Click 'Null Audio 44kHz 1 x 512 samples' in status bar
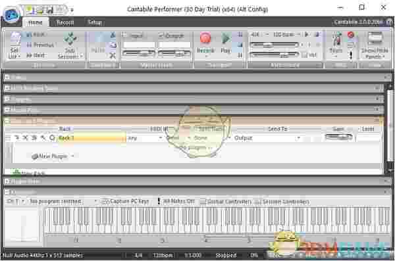The width and height of the screenshot is (395, 261). [x=42, y=255]
